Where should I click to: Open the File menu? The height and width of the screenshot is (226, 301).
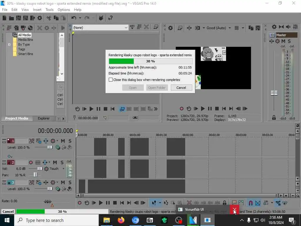[x=5, y=10]
